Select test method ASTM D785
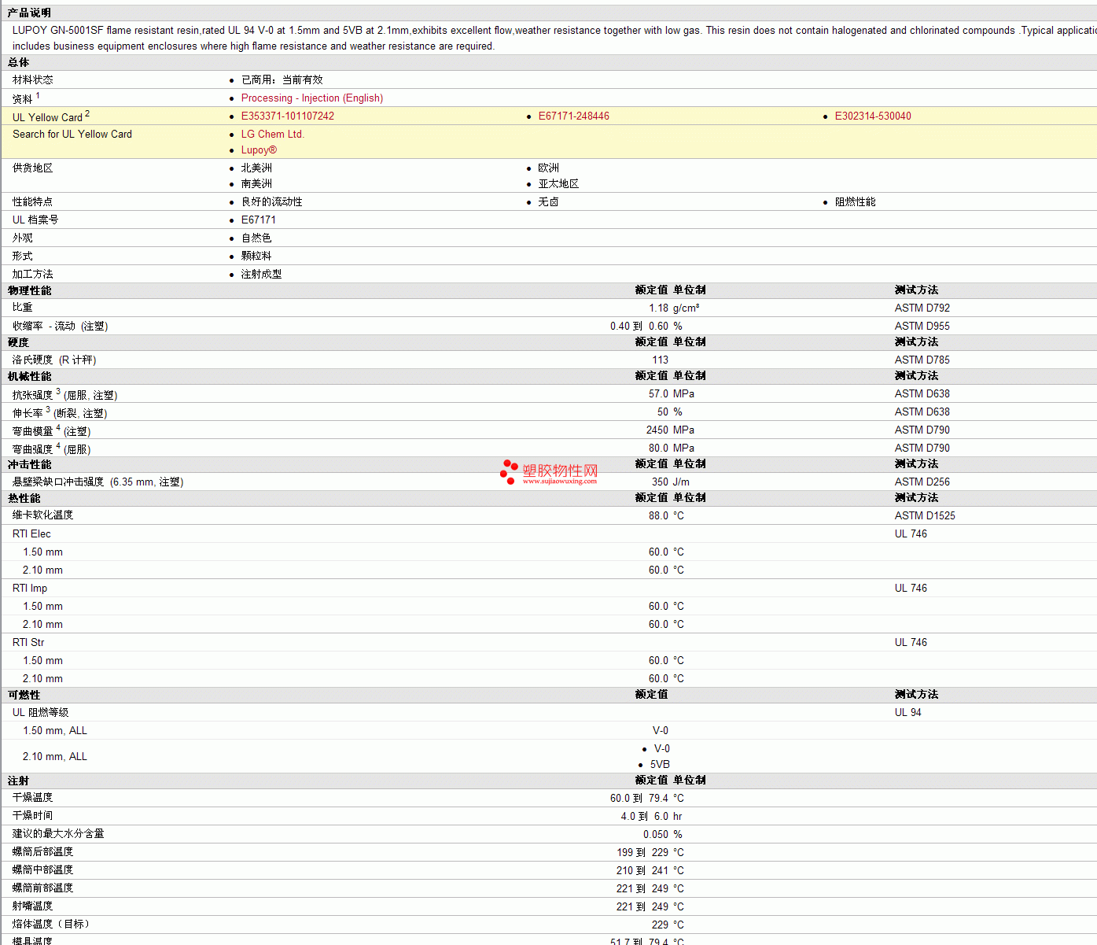This screenshot has width=1097, height=945. (922, 360)
